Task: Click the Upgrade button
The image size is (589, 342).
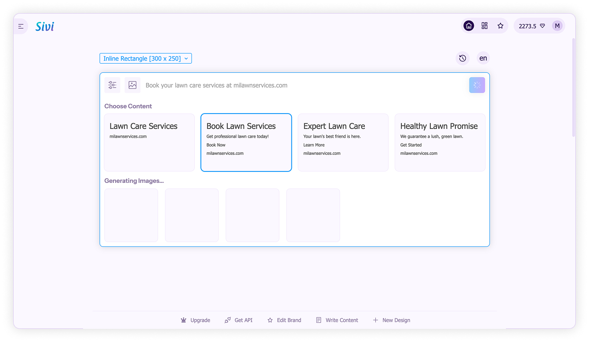Action: pos(196,320)
